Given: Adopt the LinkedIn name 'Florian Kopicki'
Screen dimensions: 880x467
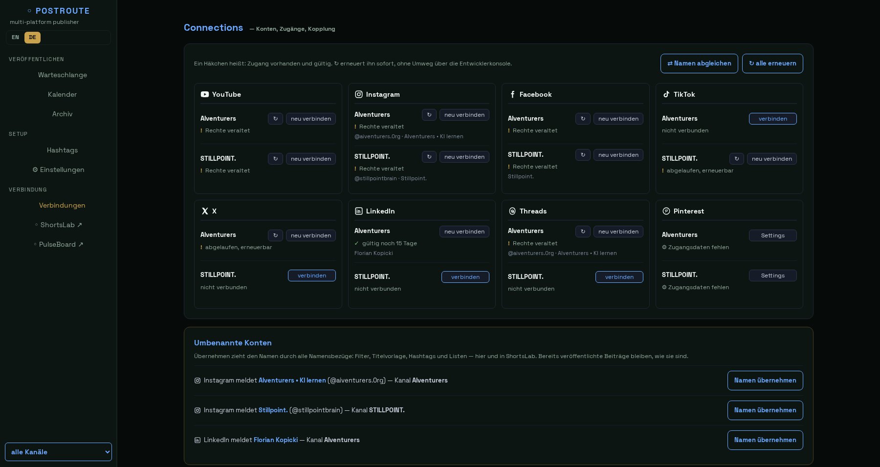Looking at the screenshot, I should tap(765, 440).
